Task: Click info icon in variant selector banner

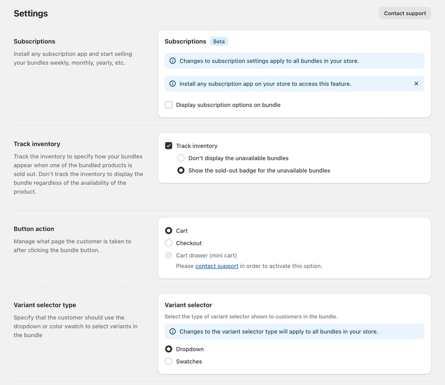Action: pyautogui.click(x=172, y=331)
